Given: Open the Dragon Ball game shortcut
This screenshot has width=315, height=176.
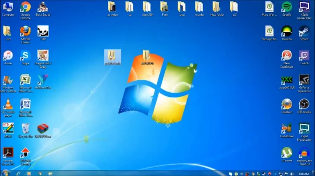Looking at the screenshot, I should tap(43, 59).
